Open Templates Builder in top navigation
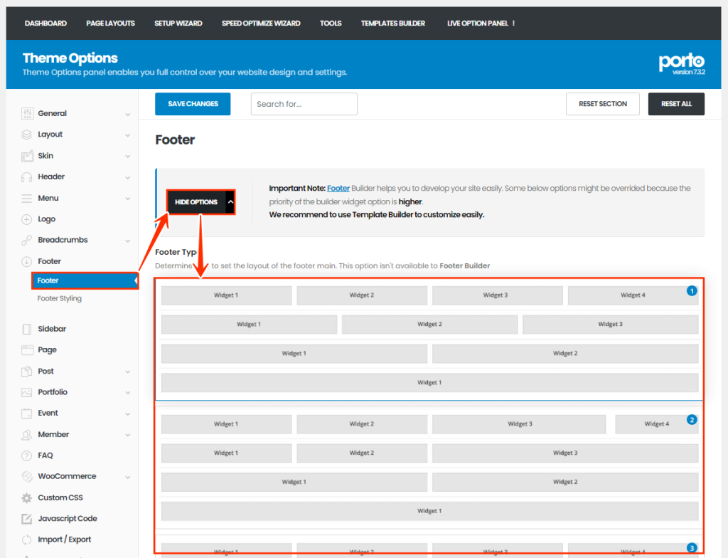The width and height of the screenshot is (728, 558). [392, 23]
